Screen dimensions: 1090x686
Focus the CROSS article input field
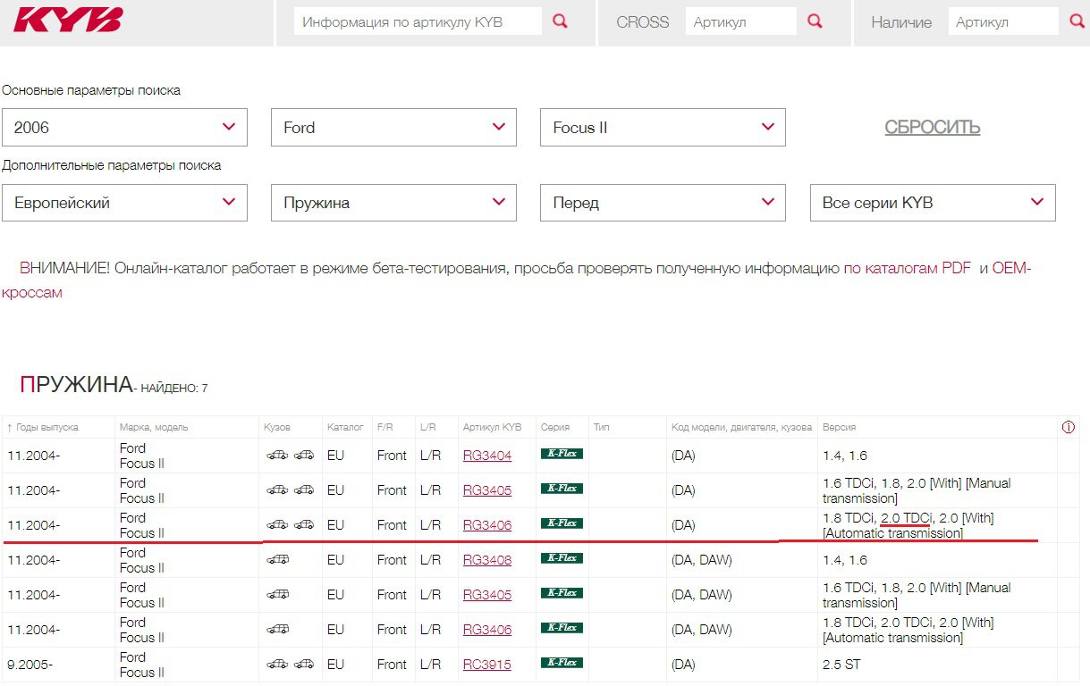click(740, 21)
